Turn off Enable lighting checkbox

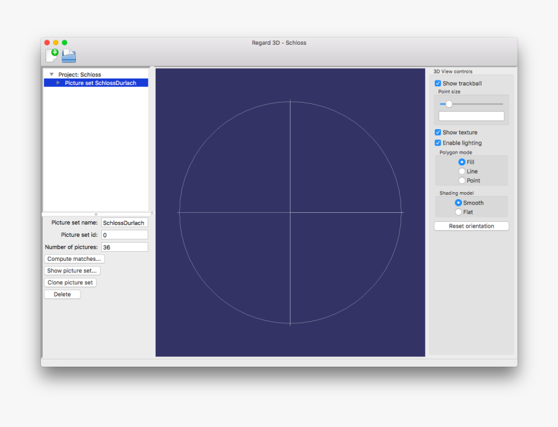tap(438, 143)
